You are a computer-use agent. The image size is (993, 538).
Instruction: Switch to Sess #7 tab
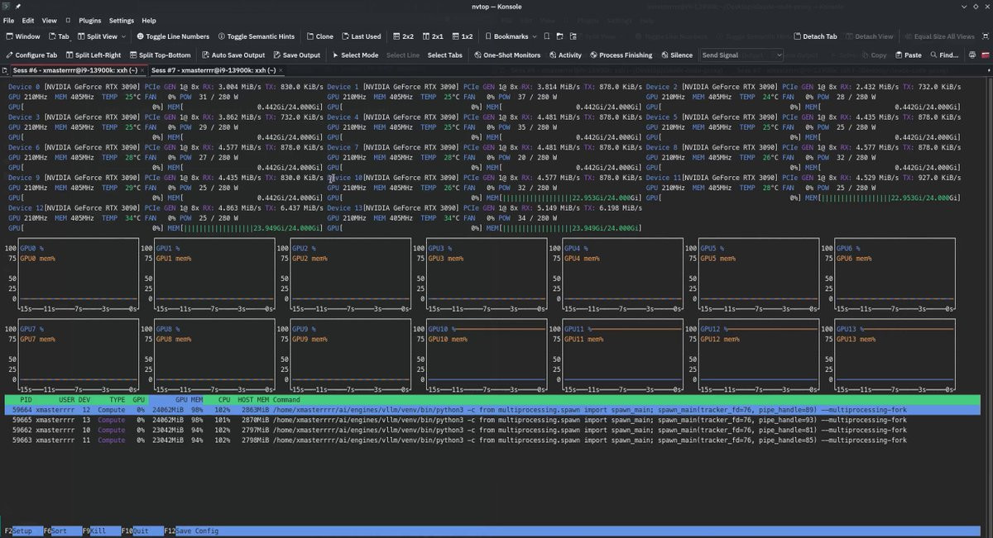[x=213, y=70]
